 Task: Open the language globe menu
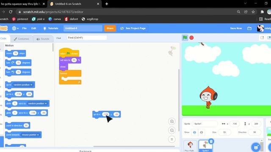tap(15, 28)
